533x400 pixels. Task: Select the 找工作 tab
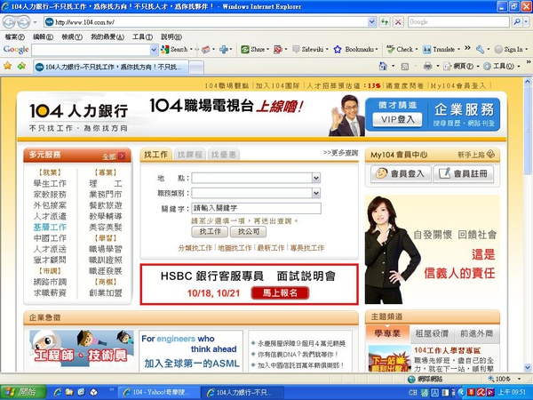click(x=156, y=155)
